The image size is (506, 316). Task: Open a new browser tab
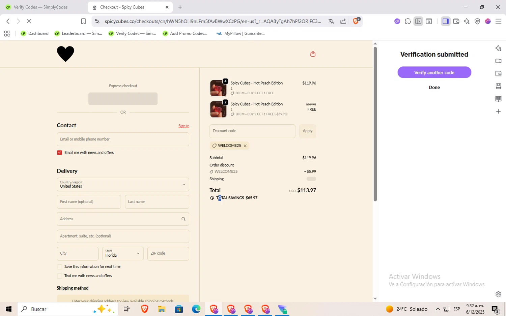click(x=180, y=7)
